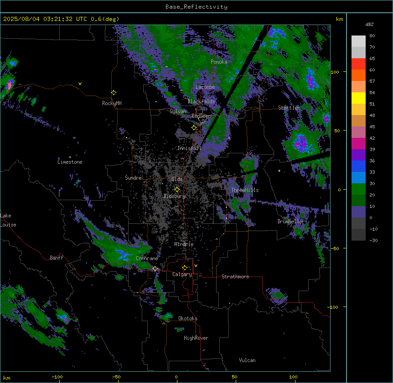Pick the orange 57-60 dBZ legend swatch
Viewport: 393px width, 383px height.
click(358, 75)
